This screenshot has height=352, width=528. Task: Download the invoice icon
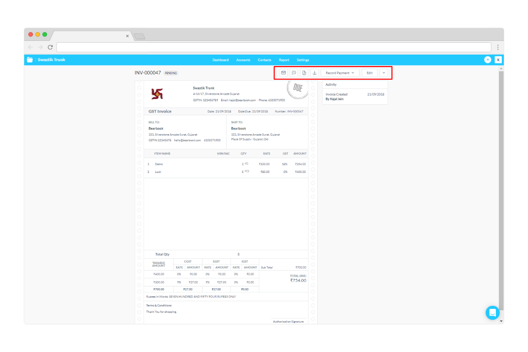click(x=315, y=73)
